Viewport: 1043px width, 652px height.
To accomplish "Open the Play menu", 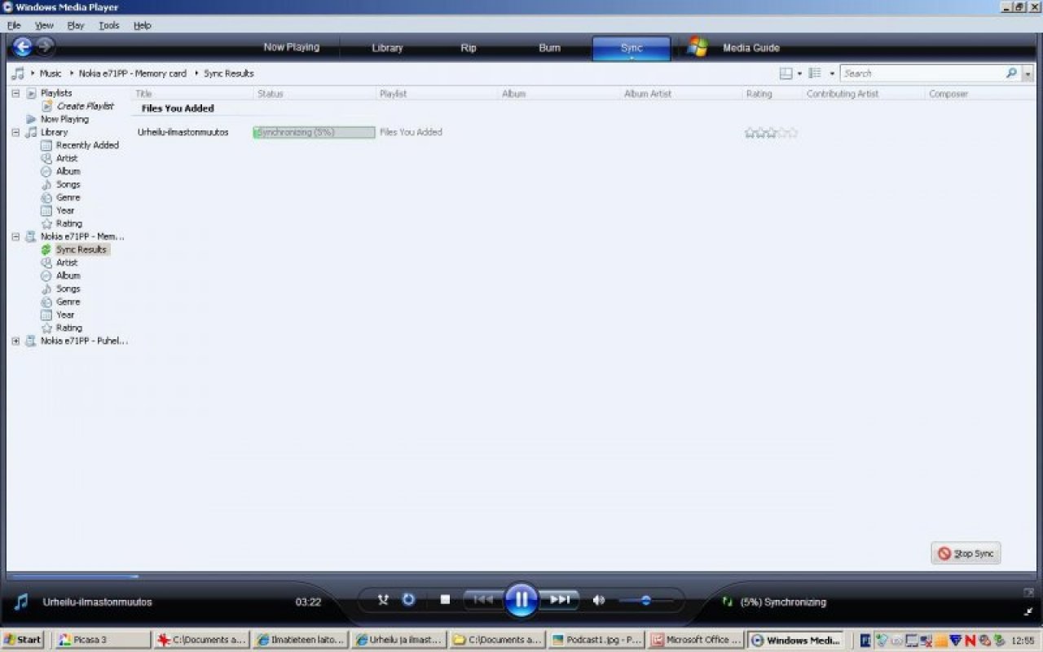I will click(76, 25).
